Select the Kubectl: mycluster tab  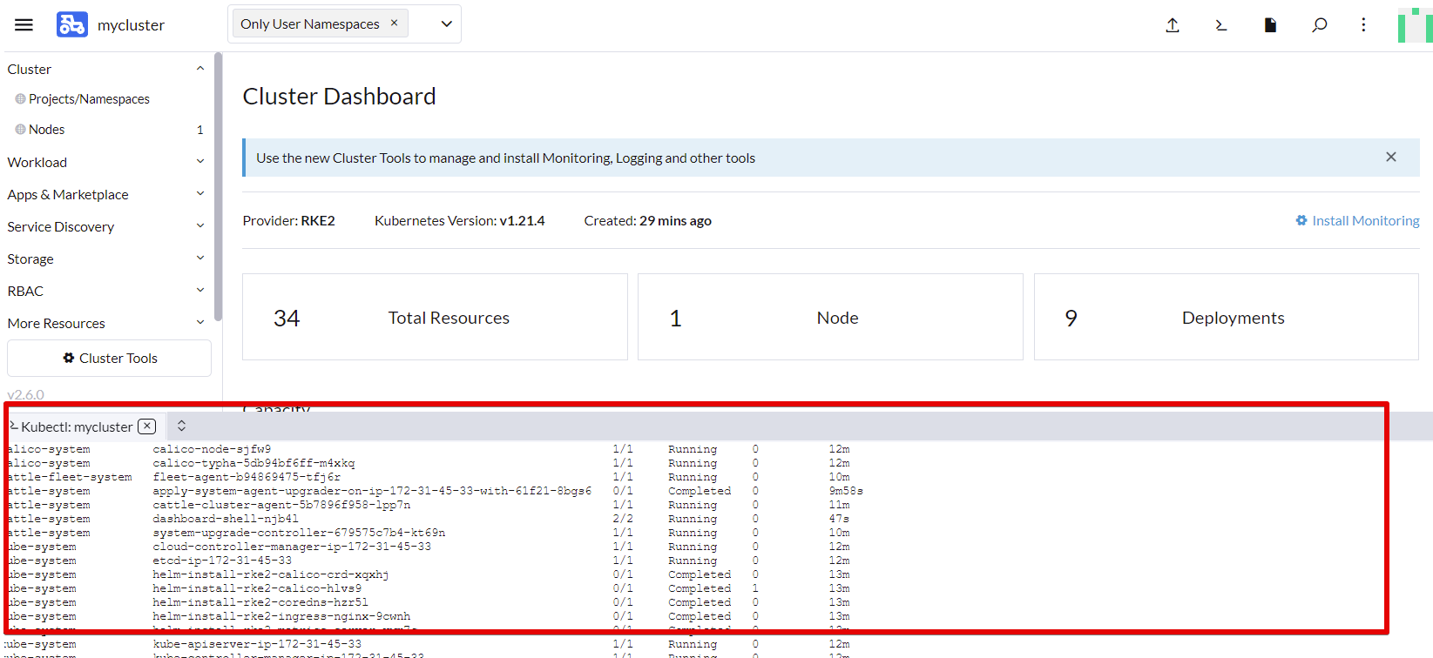pyautogui.click(x=77, y=426)
